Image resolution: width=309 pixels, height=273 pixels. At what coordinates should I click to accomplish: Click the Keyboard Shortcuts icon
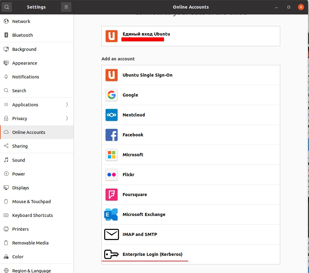[x=6, y=215]
